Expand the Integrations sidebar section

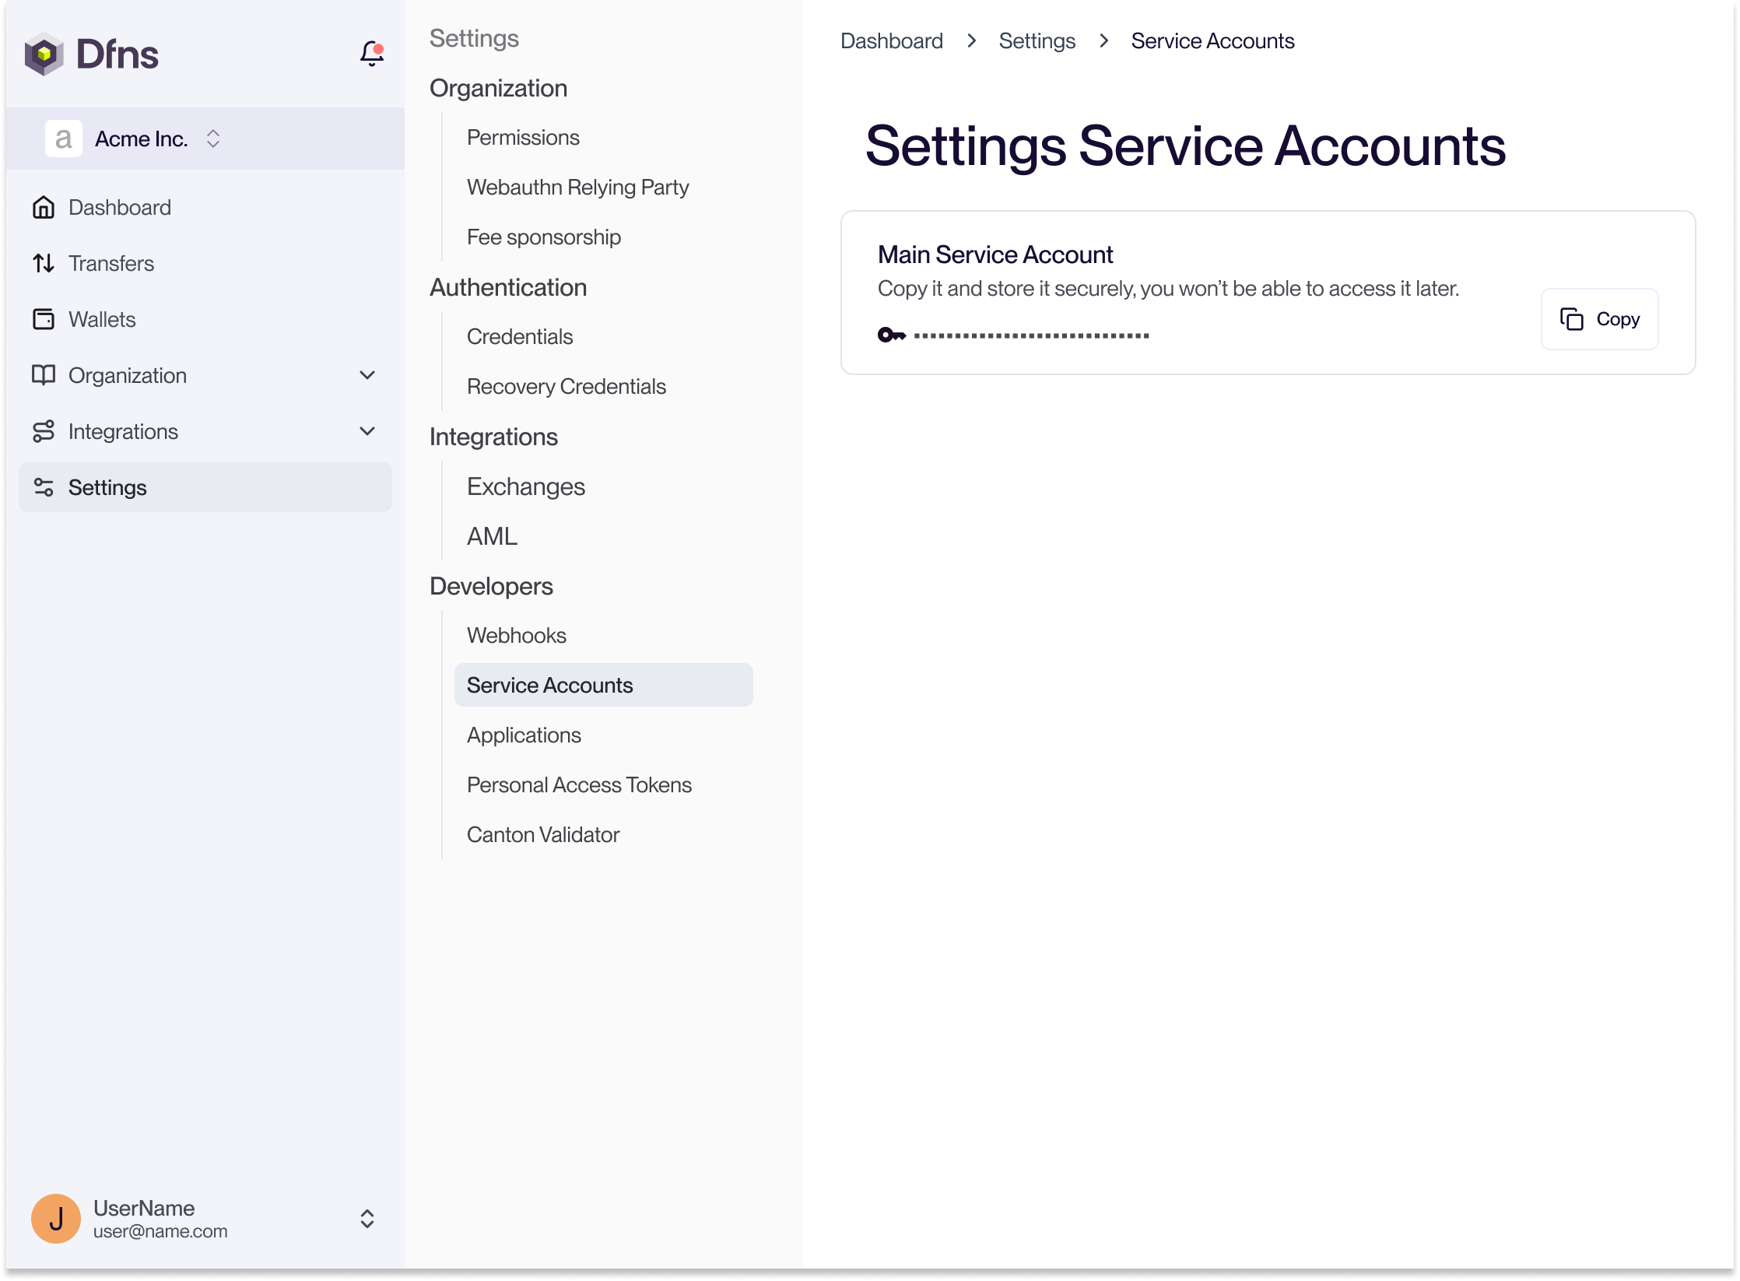coord(367,432)
